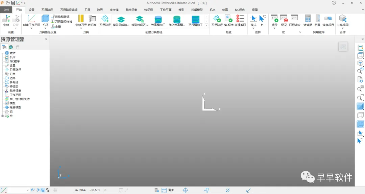Screen dimensions: 365x194
Task: Open the 宏 group dialog launcher
Action: [x=299, y=32]
